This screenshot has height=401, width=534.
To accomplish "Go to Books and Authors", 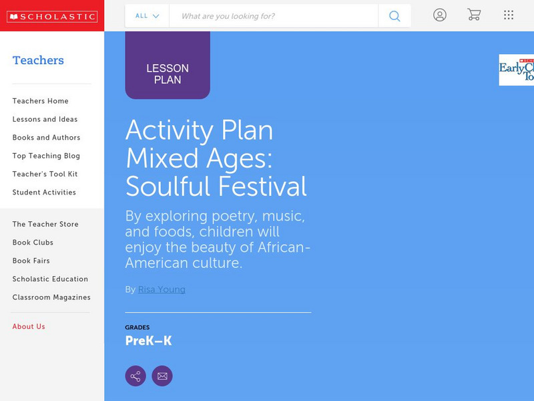I will pos(45,138).
